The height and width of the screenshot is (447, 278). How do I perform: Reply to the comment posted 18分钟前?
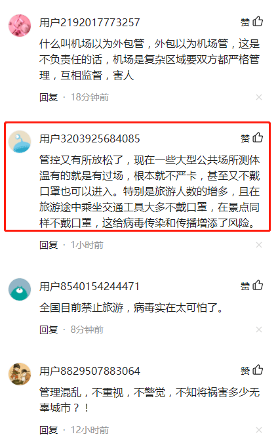click(49, 98)
